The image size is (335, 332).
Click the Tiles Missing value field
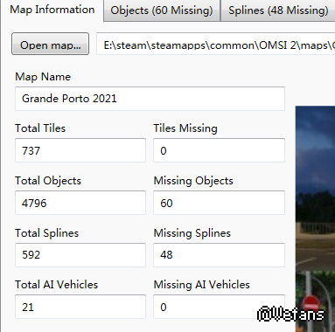pos(219,150)
